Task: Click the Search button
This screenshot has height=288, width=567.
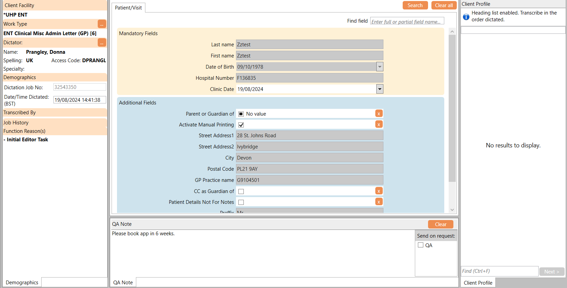Action: point(415,5)
